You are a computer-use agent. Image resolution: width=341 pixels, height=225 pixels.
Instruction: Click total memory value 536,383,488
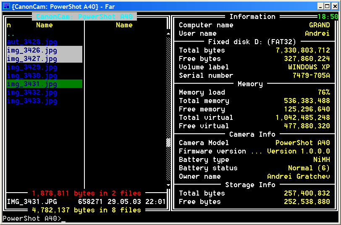click(x=307, y=101)
